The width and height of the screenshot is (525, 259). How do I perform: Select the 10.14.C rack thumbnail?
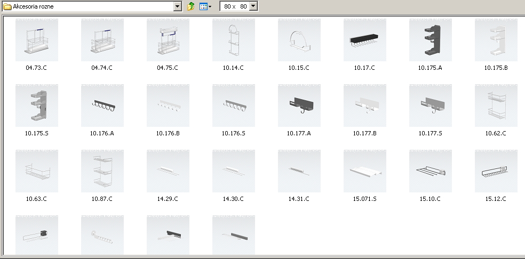(234, 40)
